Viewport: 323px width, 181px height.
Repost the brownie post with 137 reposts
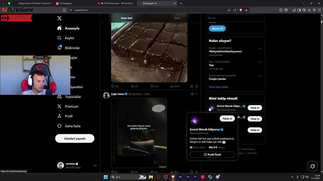134,86
